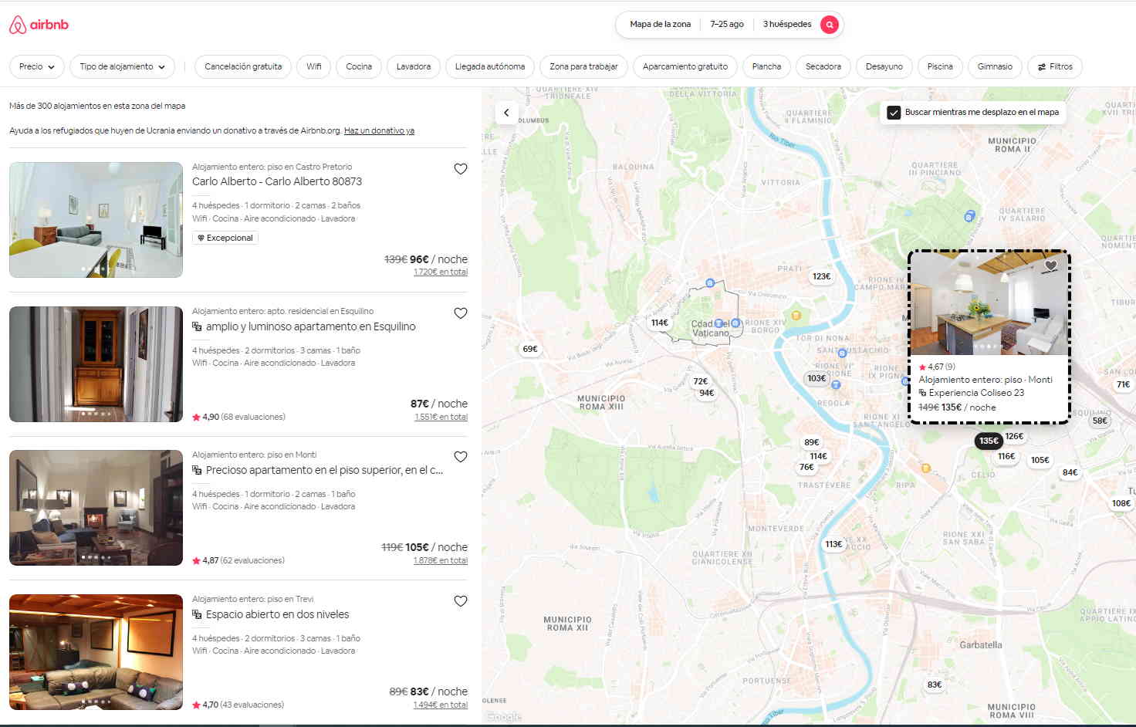Favorite the Espacio abierto en dos niveles listing
This screenshot has width=1136, height=727.
(461, 601)
